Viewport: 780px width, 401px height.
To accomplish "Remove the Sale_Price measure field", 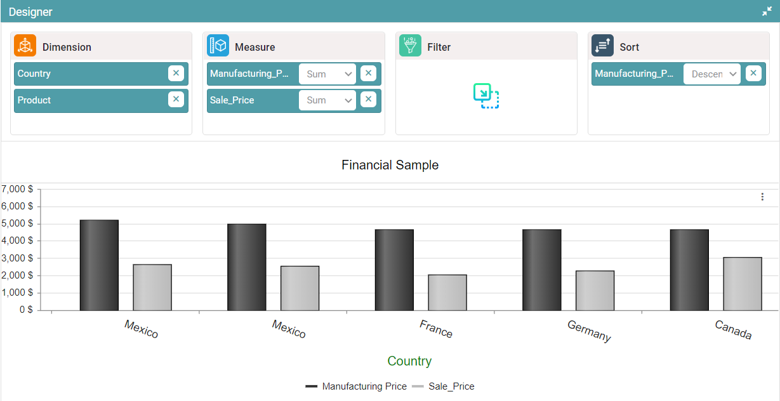I will [368, 100].
